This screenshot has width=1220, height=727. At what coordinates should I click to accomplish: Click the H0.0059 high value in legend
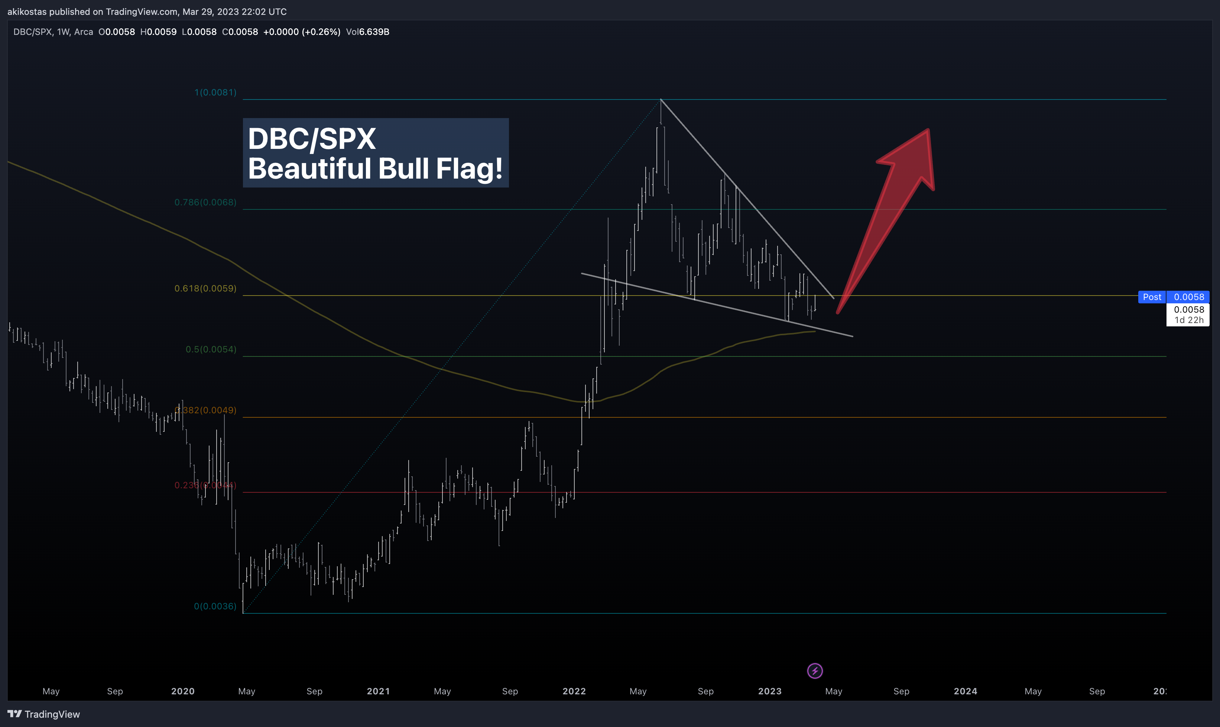tap(158, 32)
